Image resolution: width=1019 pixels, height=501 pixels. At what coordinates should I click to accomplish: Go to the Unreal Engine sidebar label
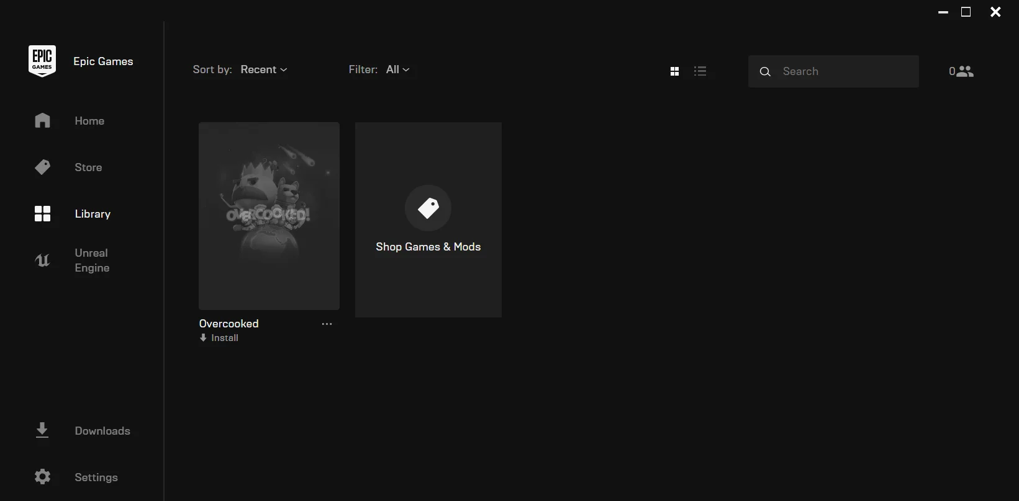tap(92, 260)
